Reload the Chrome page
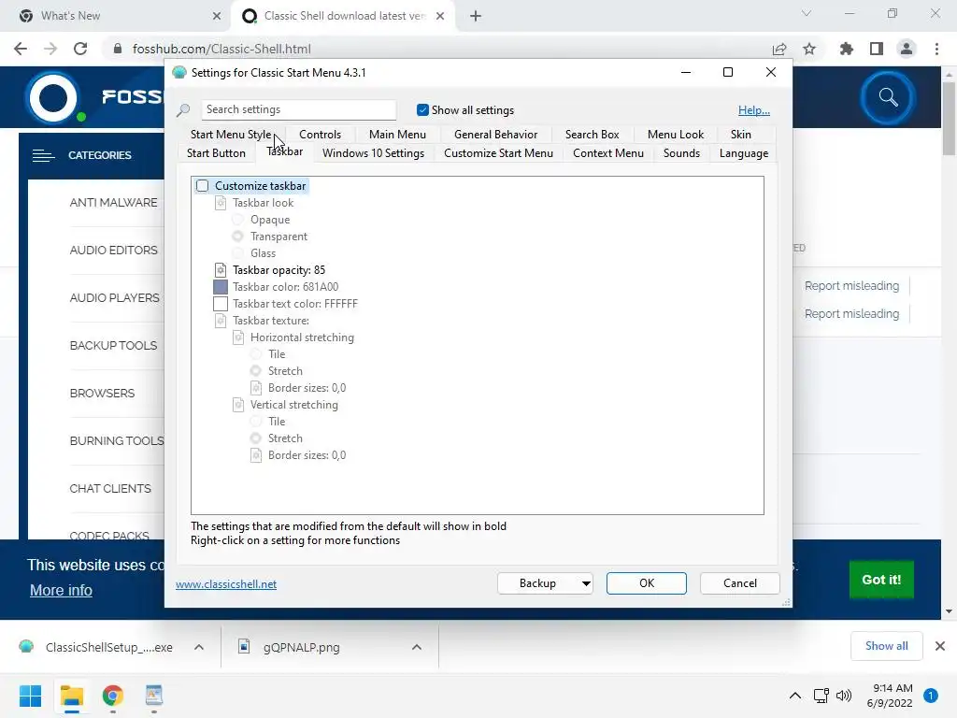The width and height of the screenshot is (957, 718). [80, 49]
